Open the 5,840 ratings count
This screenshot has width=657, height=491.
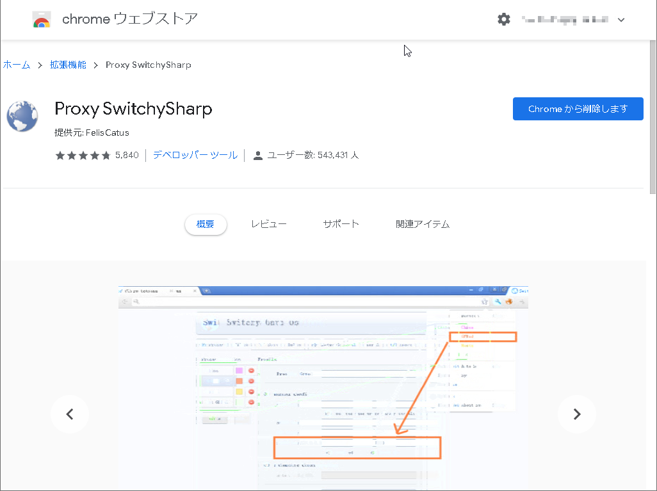[x=127, y=156]
